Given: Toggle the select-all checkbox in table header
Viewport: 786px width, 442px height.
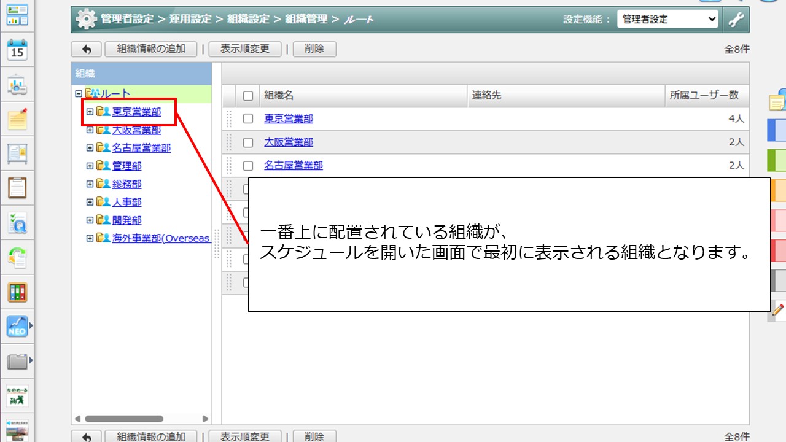Looking at the screenshot, I should 248,96.
